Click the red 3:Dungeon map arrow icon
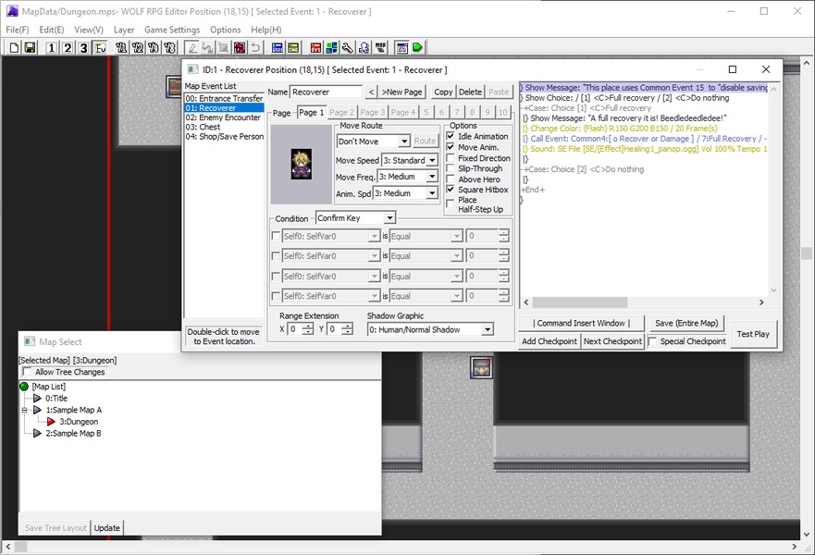 [52, 422]
